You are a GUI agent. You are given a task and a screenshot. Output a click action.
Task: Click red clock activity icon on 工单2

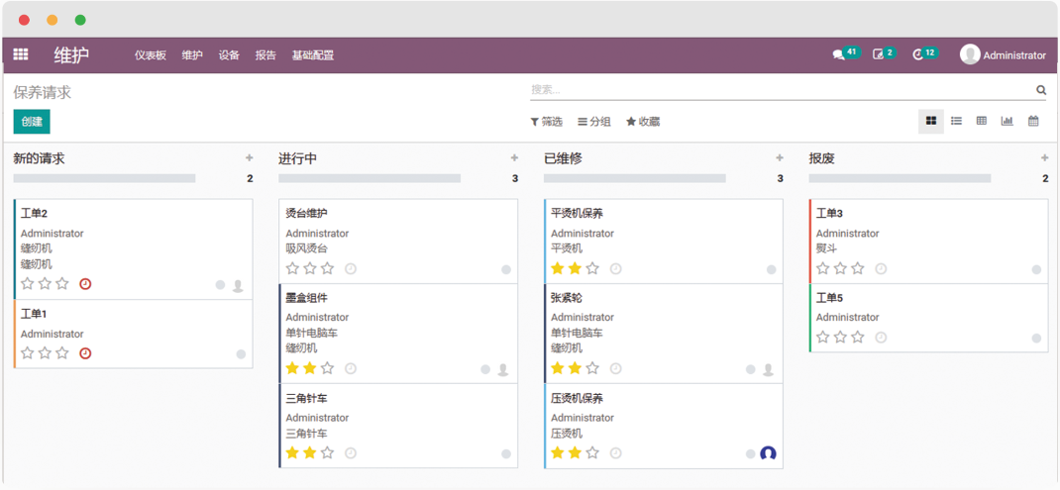[x=85, y=284]
